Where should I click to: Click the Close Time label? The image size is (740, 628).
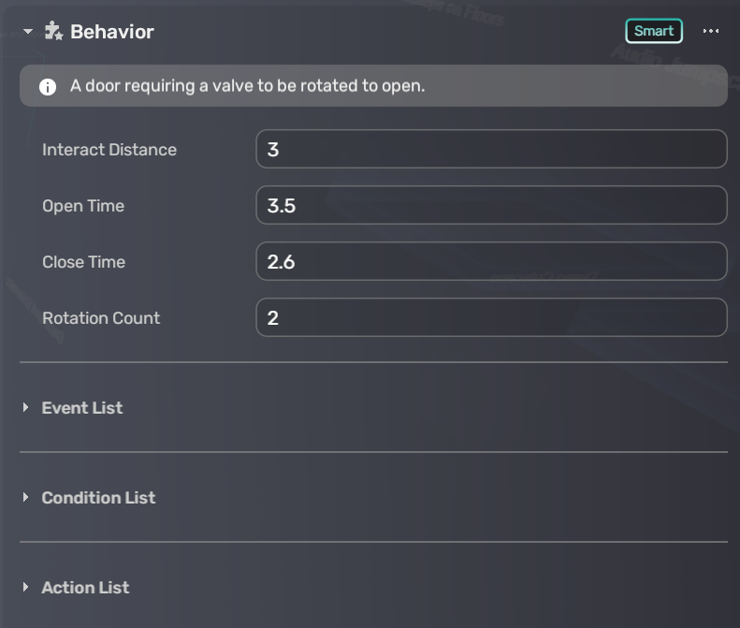[x=83, y=262]
